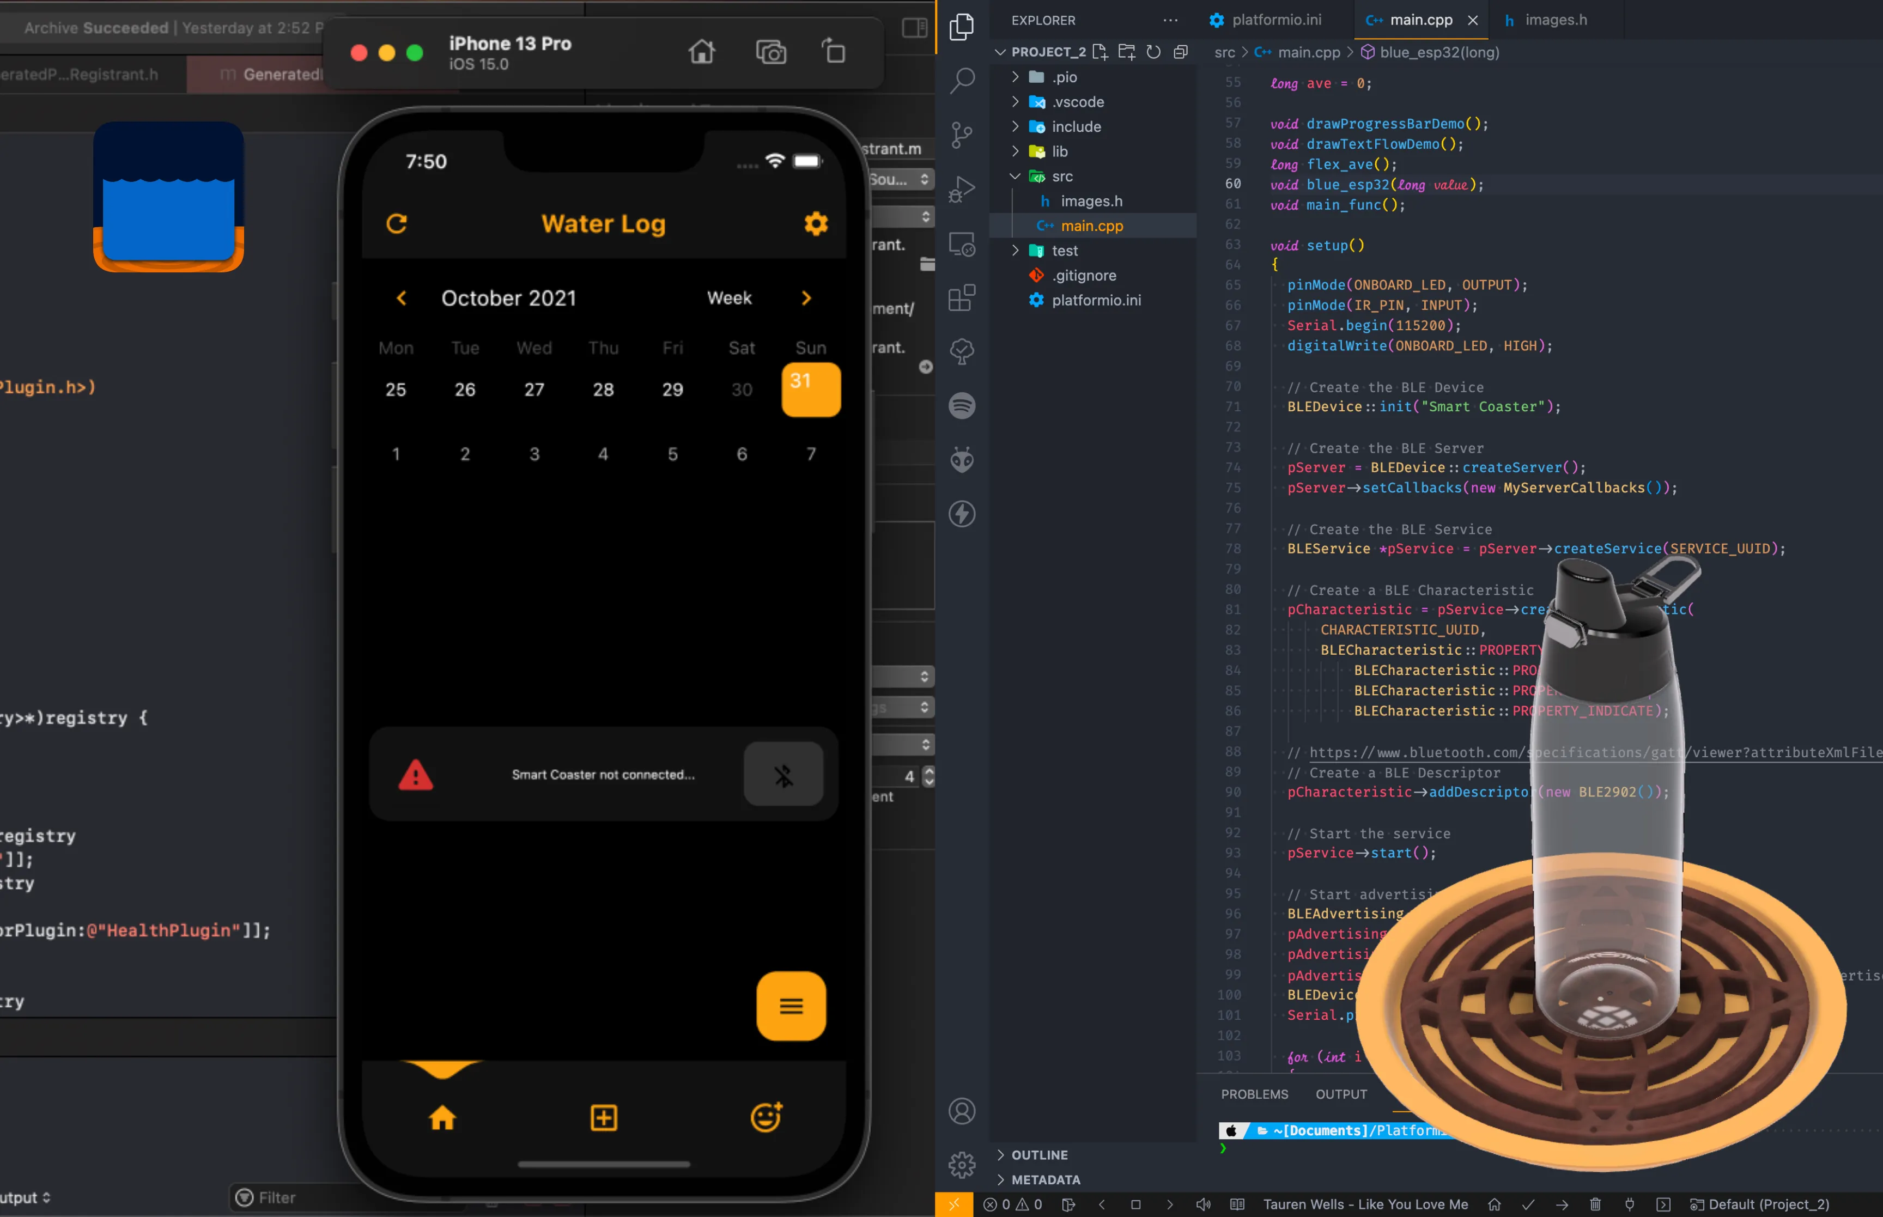
Task: Open the Spotify sidebar icon
Action: tap(962, 406)
